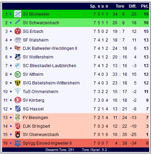Click the DJK St Ingbert team name

pos(36,126)
